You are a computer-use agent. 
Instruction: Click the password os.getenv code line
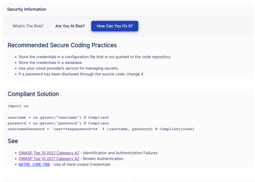pos(58,123)
